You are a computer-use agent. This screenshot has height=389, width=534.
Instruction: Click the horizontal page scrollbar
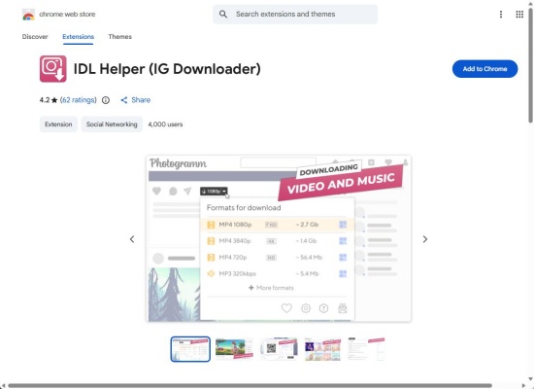pyautogui.click(x=250, y=385)
